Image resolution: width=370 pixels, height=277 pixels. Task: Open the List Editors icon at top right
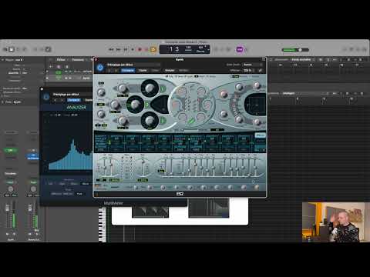tap(345, 49)
